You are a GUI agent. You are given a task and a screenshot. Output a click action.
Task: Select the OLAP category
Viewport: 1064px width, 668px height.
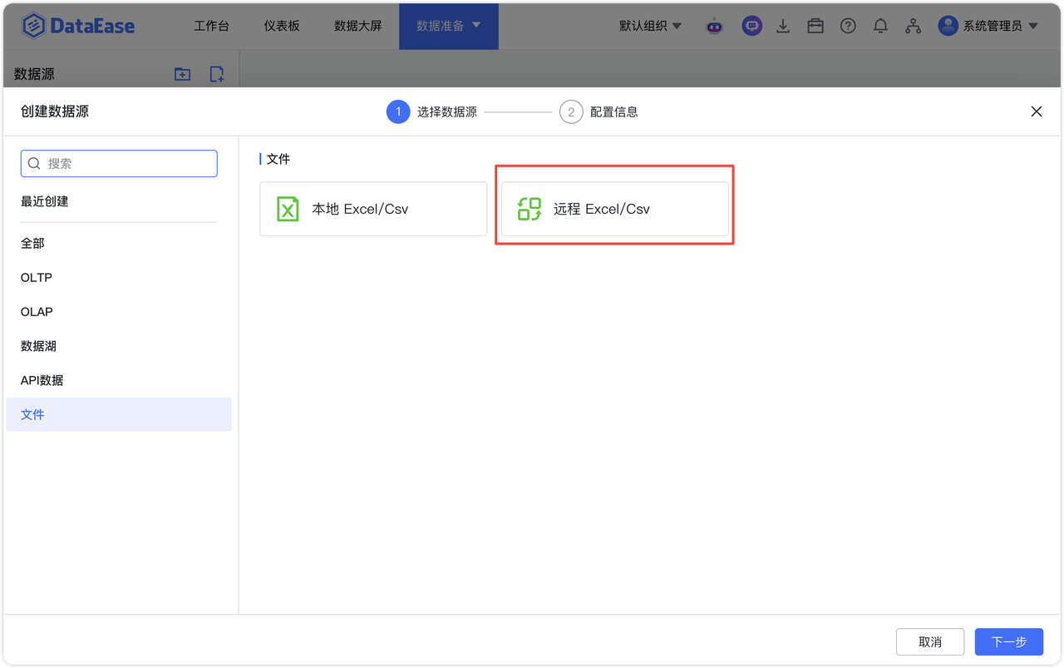(x=119, y=312)
